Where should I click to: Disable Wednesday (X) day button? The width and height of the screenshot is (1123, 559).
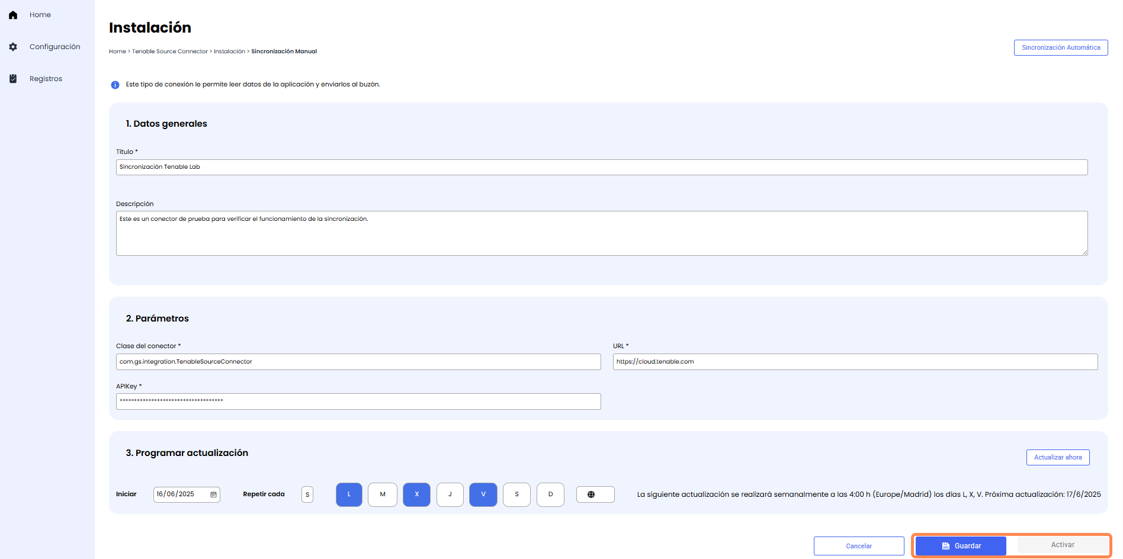(416, 494)
